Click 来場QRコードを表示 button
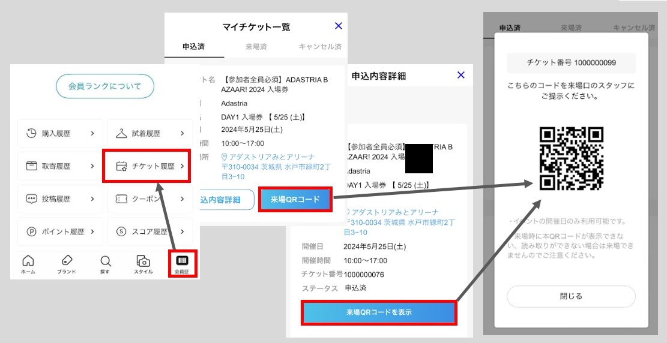The width and height of the screenshot is (667, 343). pyautogui.click(x=379, y=312)
